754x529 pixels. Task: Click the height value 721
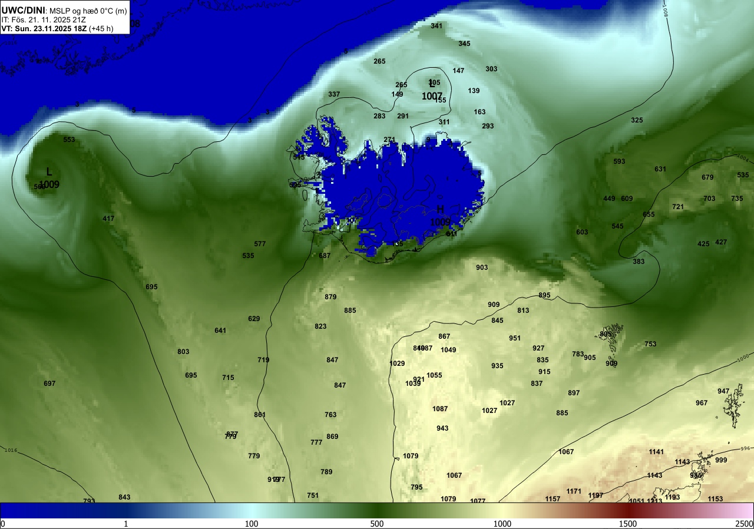[x=678, y=207]
